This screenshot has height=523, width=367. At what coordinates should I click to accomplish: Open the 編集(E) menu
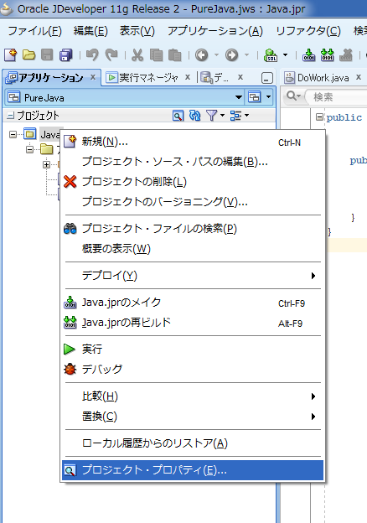90,31
